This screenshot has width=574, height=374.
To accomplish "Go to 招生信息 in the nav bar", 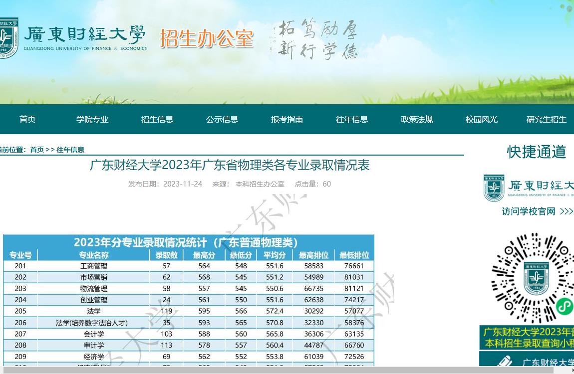I will coord(157,119).
